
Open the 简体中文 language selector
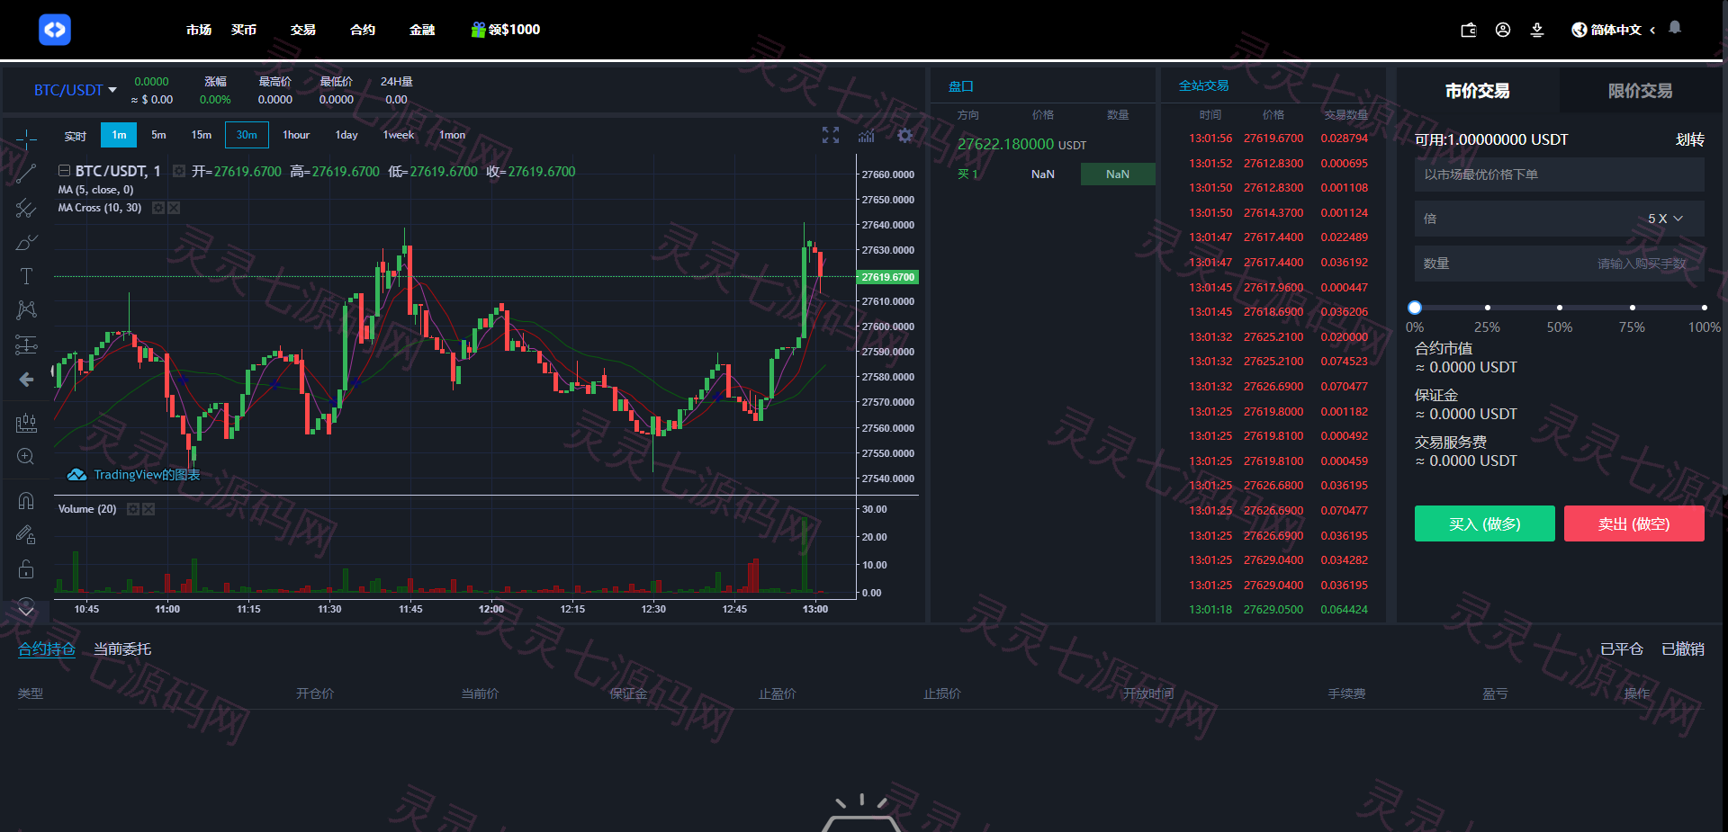pos(1615,30)
